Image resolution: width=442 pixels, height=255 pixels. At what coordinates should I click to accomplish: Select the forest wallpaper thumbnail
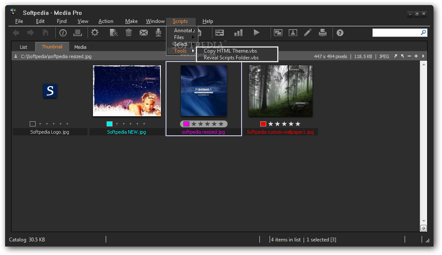tap(281, 91)
